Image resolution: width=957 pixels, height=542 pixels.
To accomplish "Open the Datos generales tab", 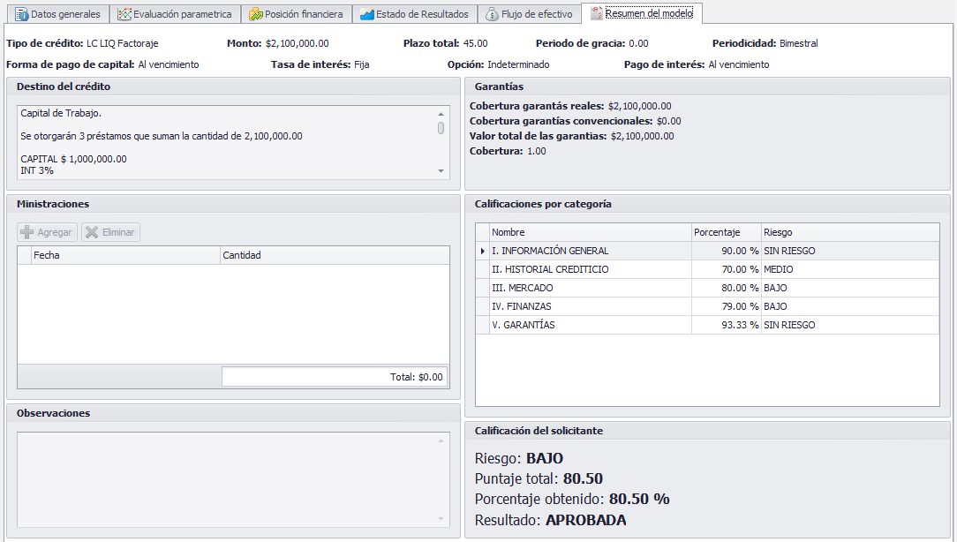I will [57, 14].
